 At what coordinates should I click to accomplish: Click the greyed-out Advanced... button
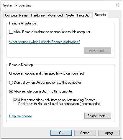98,51
